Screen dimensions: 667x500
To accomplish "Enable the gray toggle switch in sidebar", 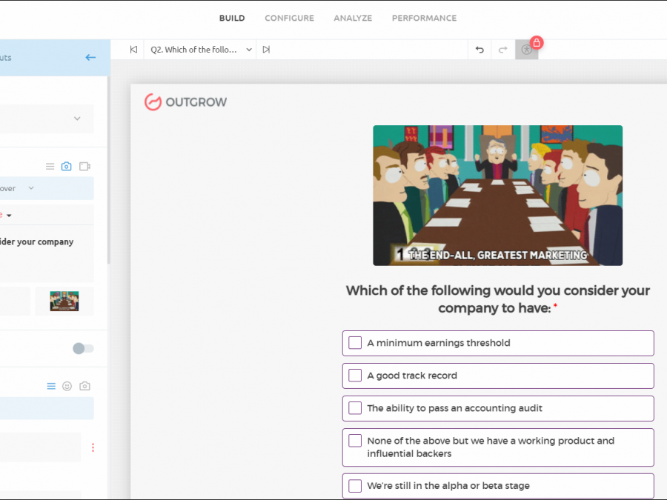I will coord(83,348).
